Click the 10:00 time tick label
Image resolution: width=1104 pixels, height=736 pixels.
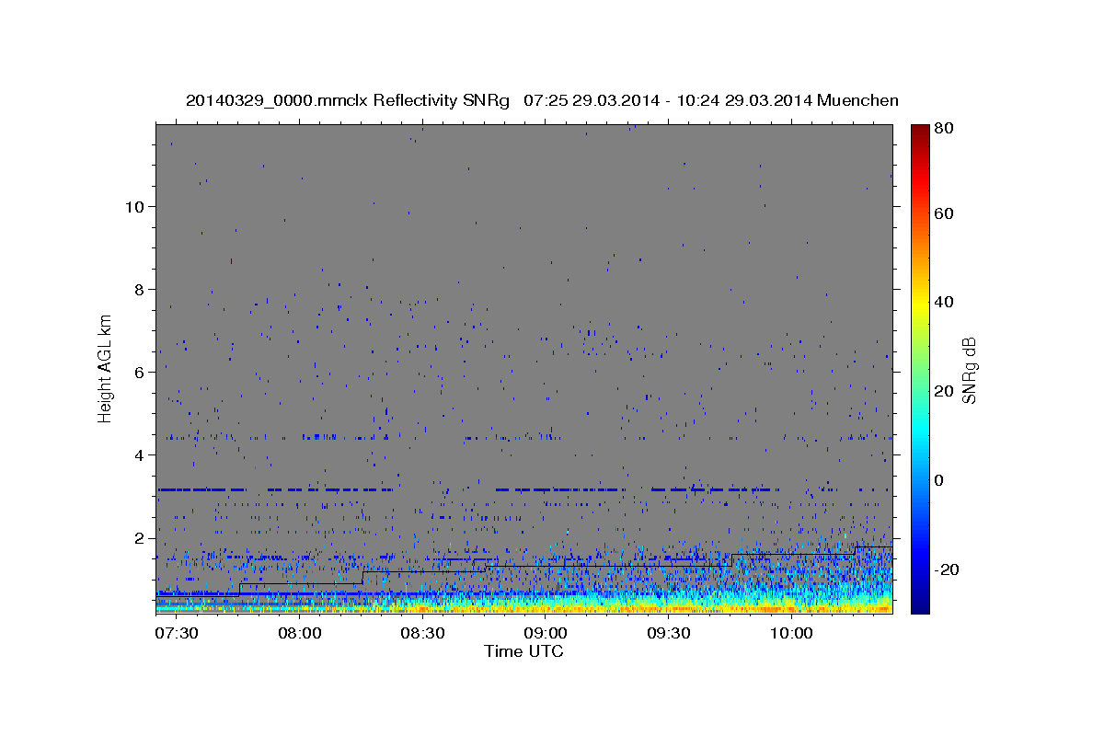tap(790, 633)
